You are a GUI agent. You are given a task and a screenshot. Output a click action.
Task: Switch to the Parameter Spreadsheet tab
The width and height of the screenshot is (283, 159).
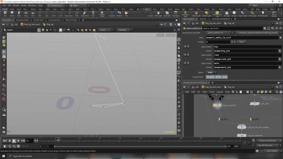[221, 19]
